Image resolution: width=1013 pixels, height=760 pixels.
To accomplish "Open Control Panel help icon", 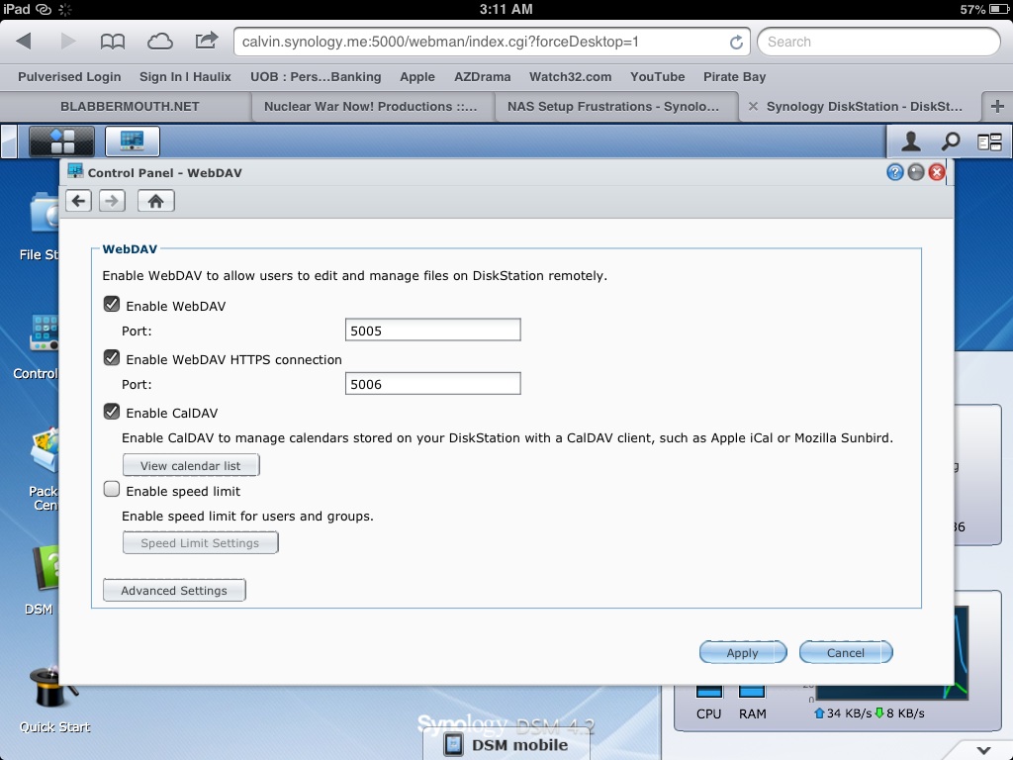I will (894, 172).
